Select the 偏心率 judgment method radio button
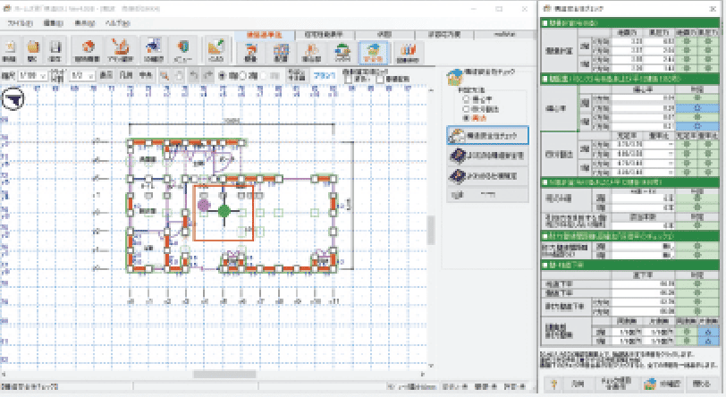726x397 pixels. [x=466, y=100]
